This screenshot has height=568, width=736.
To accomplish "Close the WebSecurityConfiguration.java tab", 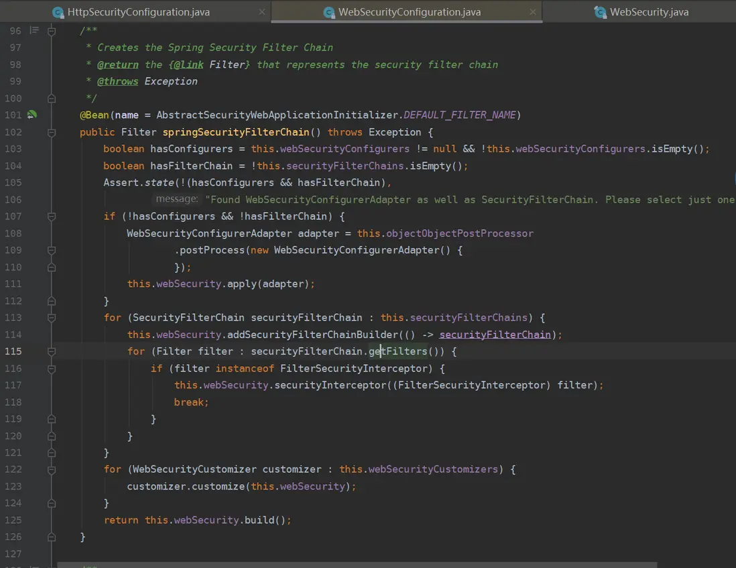I will pyautogui.click(x=532, y=12).
